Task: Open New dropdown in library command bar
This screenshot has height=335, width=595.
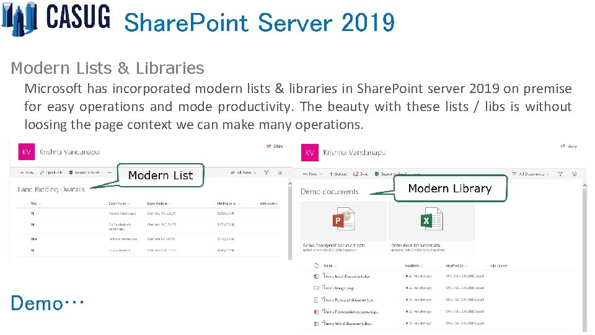Action: [x=312, y=174]
